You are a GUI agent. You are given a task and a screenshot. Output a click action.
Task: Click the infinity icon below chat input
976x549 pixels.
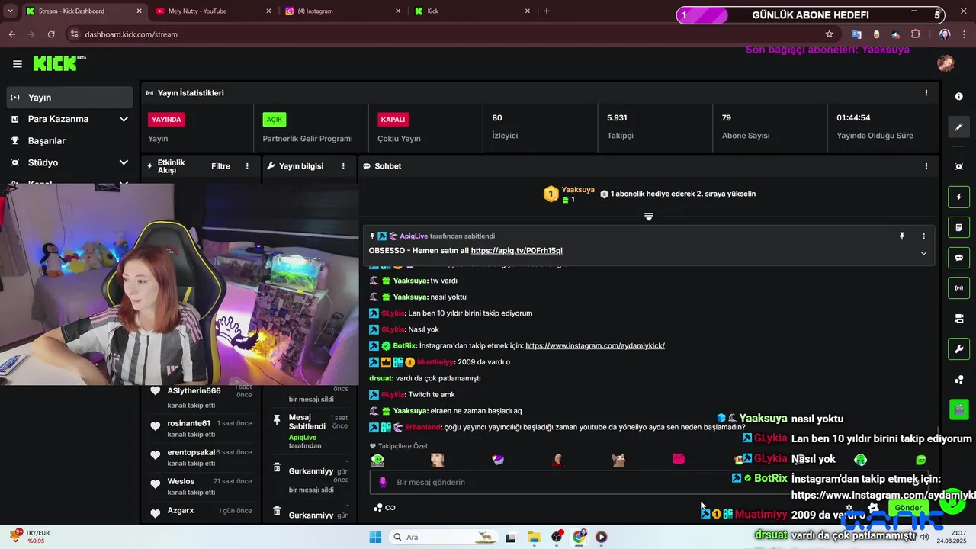click(x=390, y=508)
